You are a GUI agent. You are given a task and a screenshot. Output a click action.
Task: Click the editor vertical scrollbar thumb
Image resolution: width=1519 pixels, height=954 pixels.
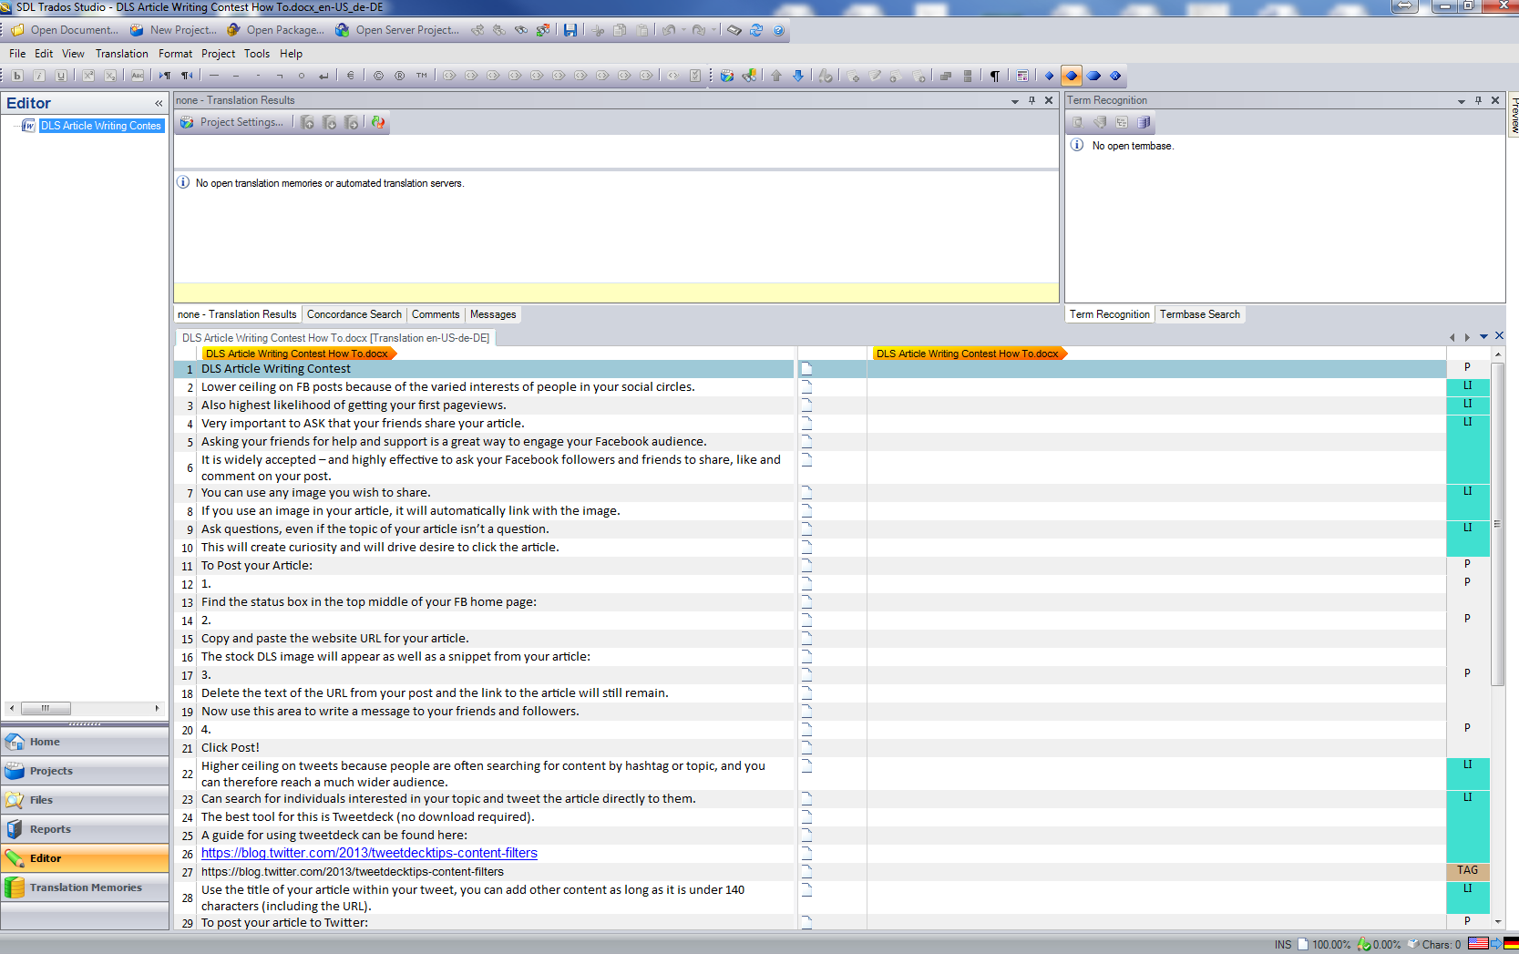pyautogui.click(x=1497, y=524)
